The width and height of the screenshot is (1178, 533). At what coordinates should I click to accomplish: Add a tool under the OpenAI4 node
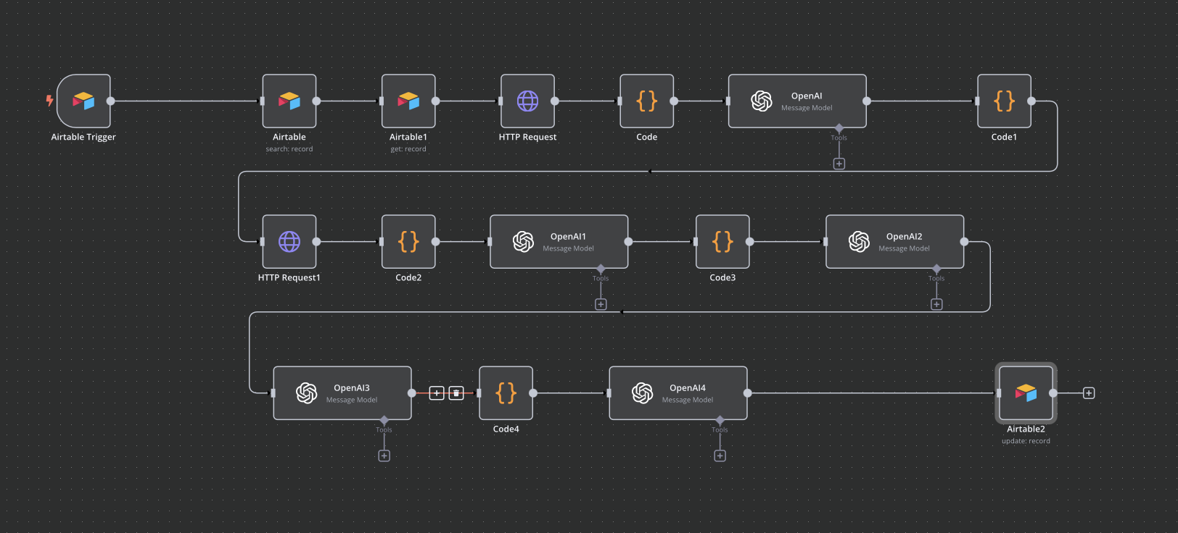(720, 456)
